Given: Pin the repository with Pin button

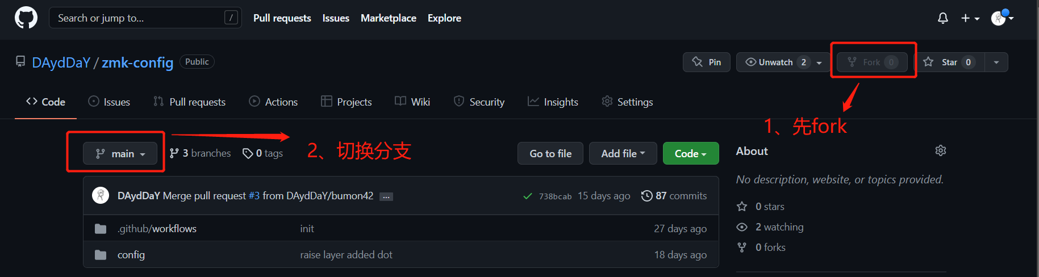Looking at the screenshot, I should [x=707, y=62].
